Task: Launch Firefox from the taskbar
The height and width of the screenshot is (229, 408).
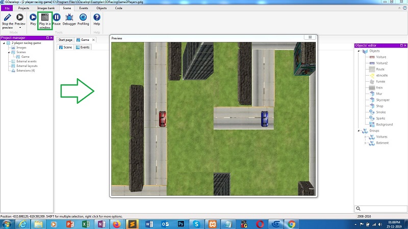Action: (x=117, y=224)
